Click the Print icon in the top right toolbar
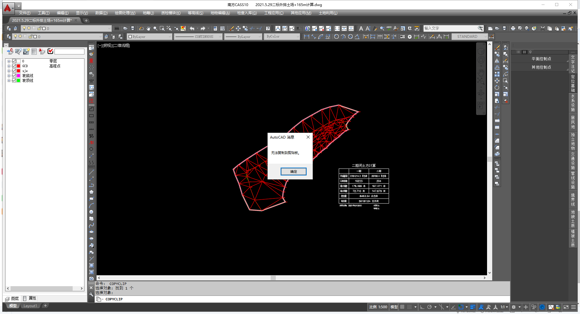The image size is (580, 314). tap(513, 28)
